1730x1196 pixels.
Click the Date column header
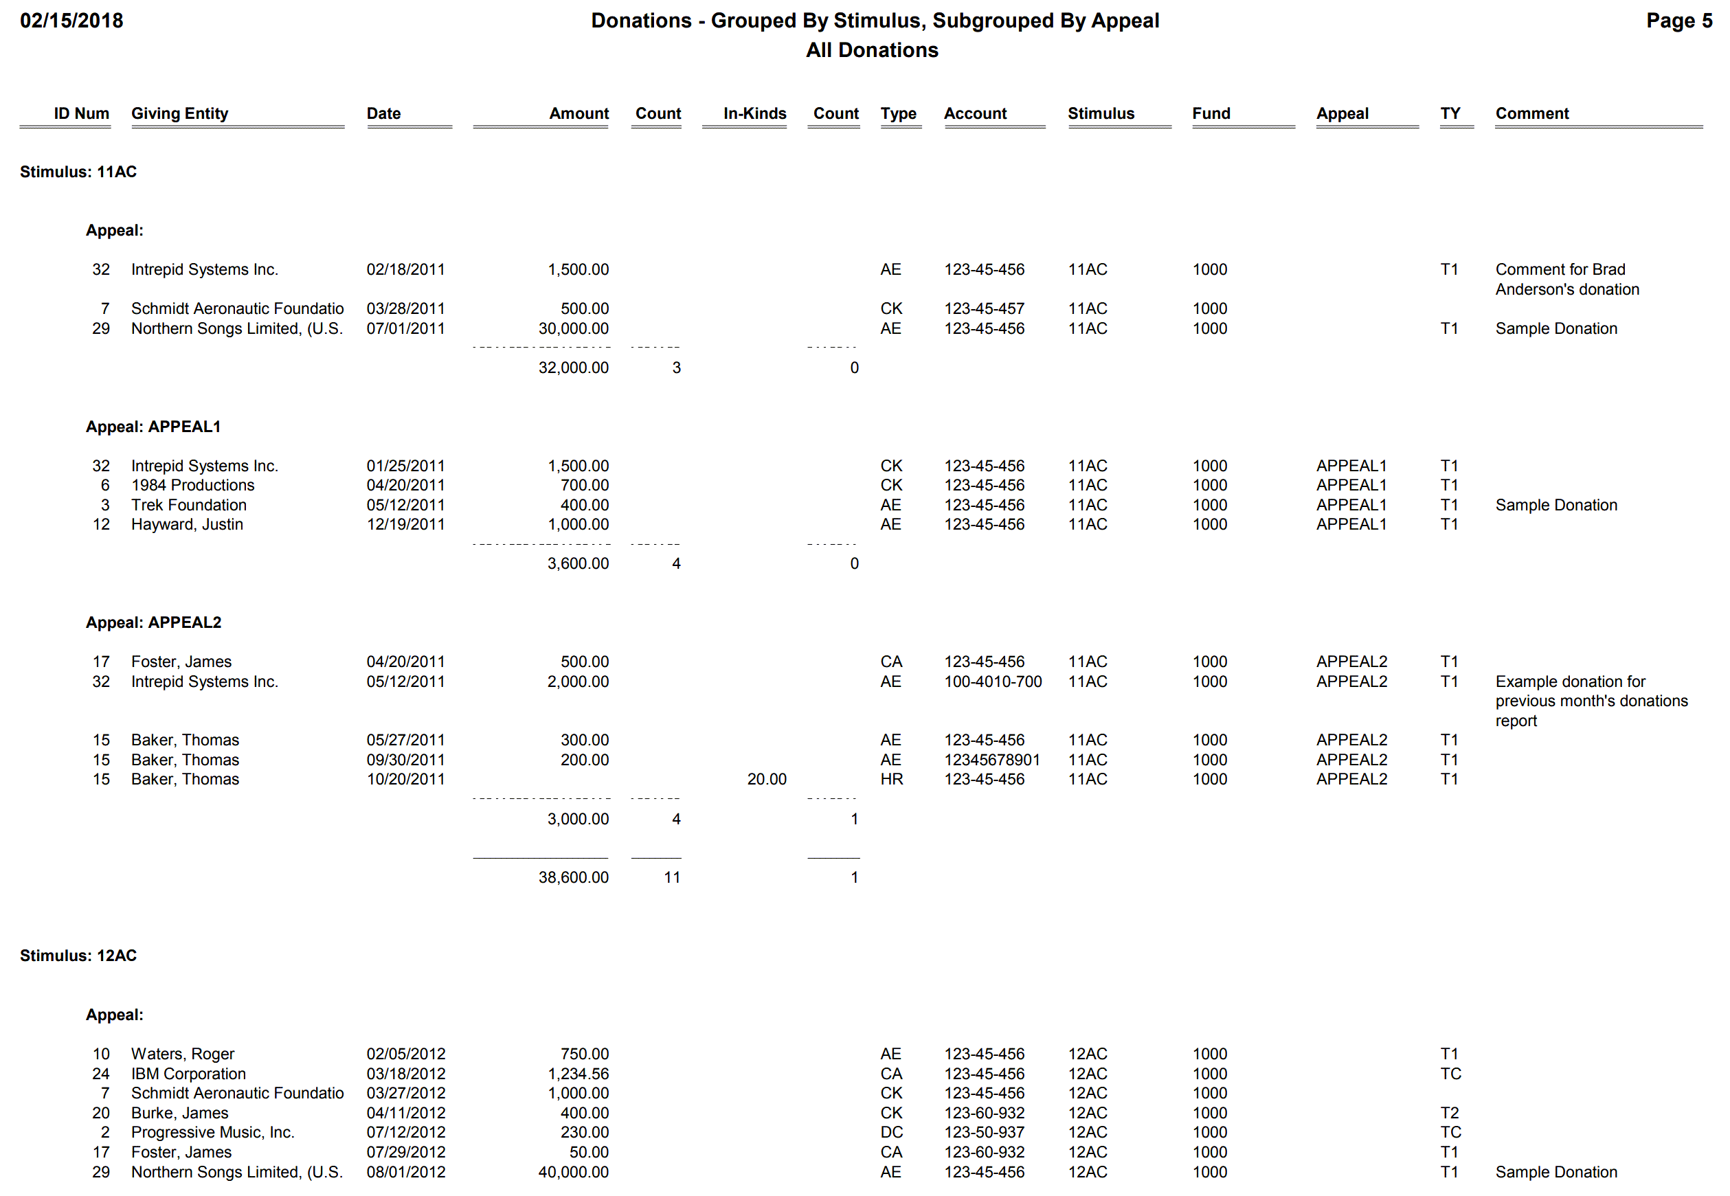(x=383, y=113)
